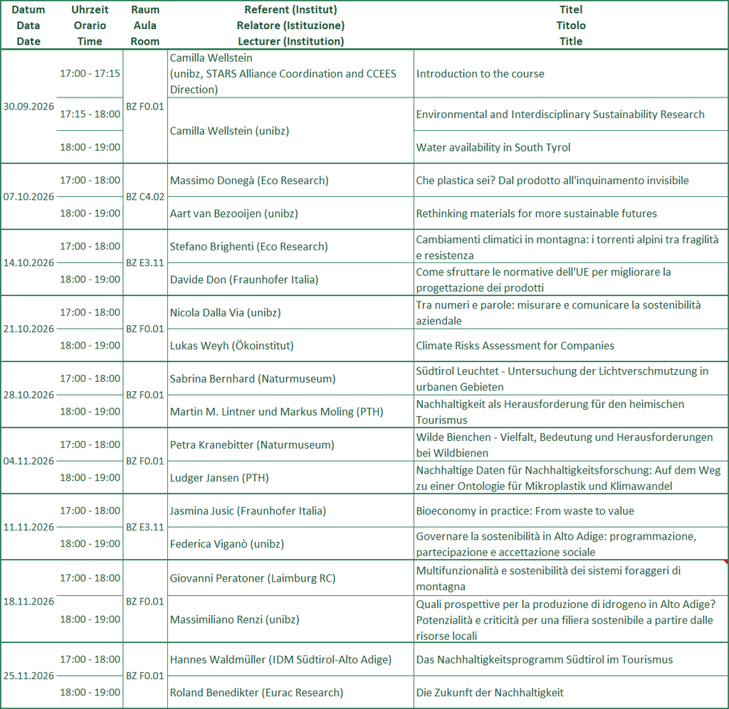
Task: Click the Massimo Donegà (Eco Research) cell
Action: point(290,180)
